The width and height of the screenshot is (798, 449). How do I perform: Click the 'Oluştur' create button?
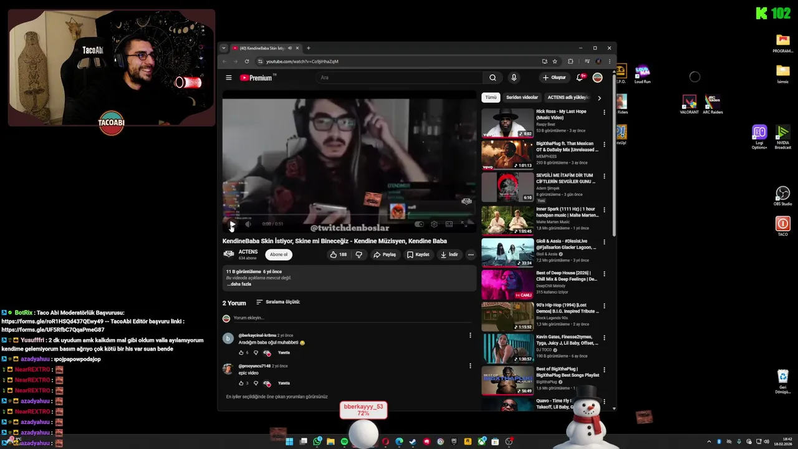point(554,78)
